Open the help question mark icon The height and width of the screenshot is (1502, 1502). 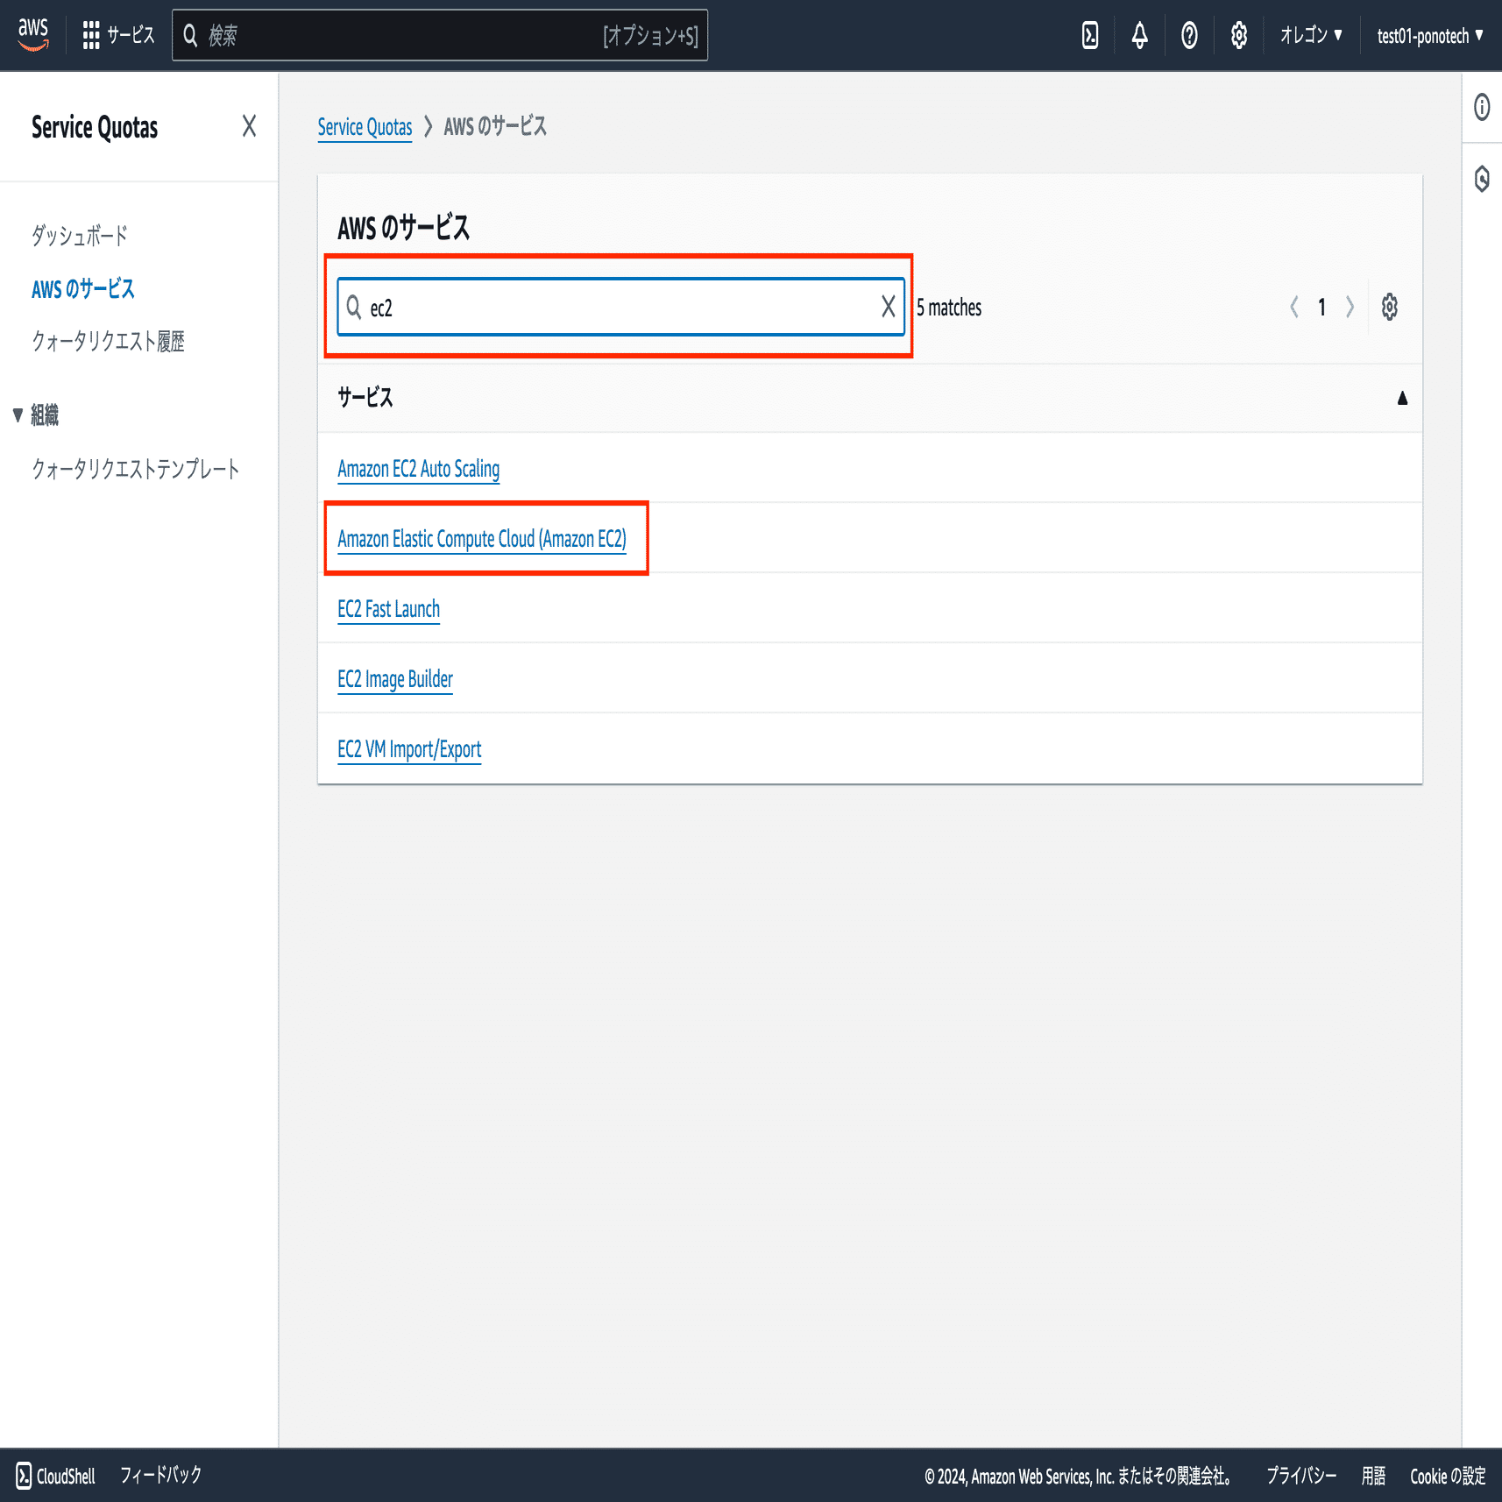[x=1189, y=35]
